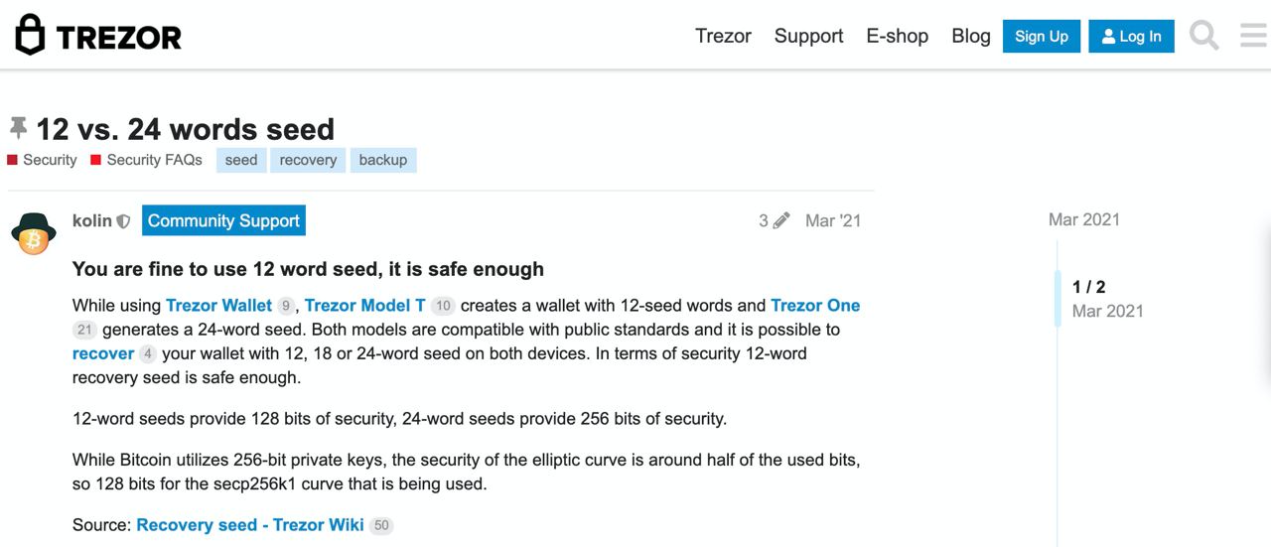1271x547 pixels.
Task: Go to the E-shop menu item
Action: [897, 36]
